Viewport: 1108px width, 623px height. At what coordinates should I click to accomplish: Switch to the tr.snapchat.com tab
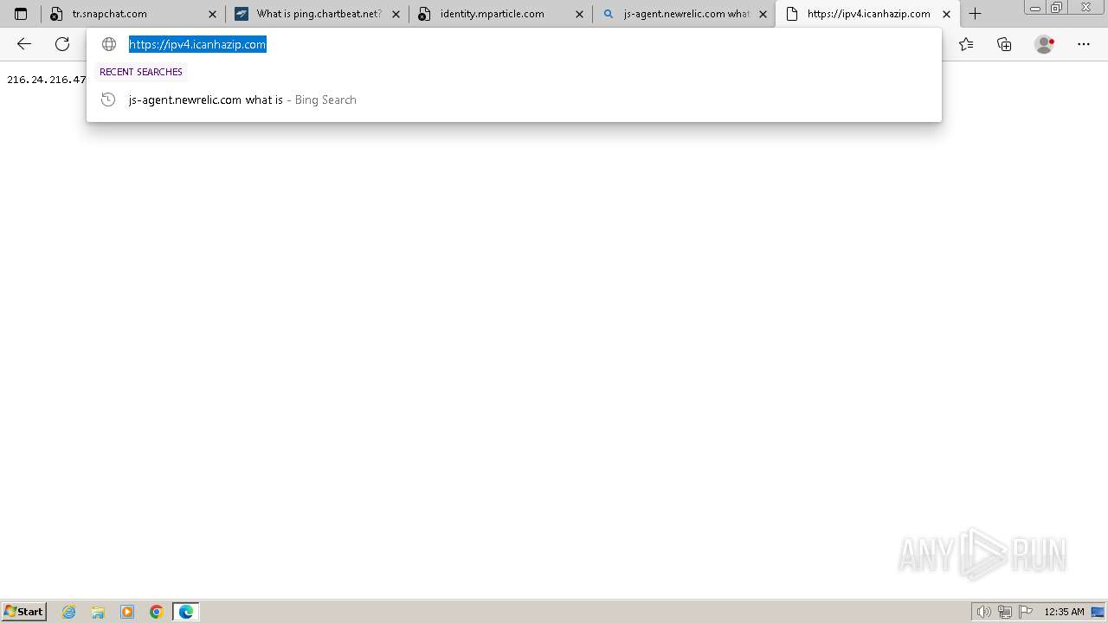pyautogui.click(x=133, y=14)
